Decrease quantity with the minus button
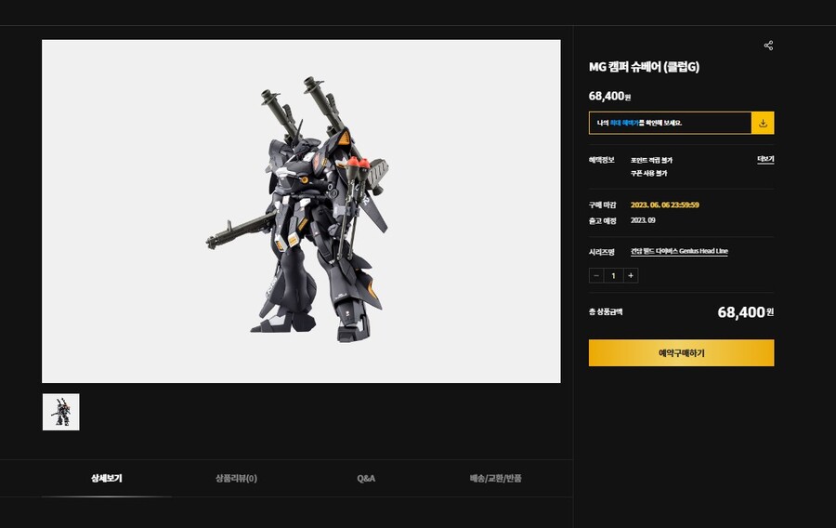This screenshot has width=836, height=528. [x=596, y=275]
